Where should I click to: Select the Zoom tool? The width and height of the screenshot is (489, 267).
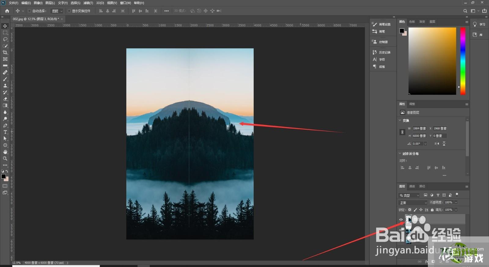point(5,158)
